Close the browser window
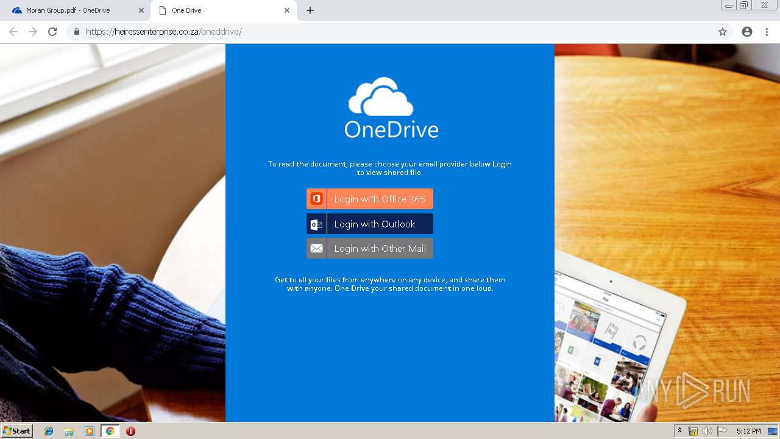 click(x=764, y=5)
